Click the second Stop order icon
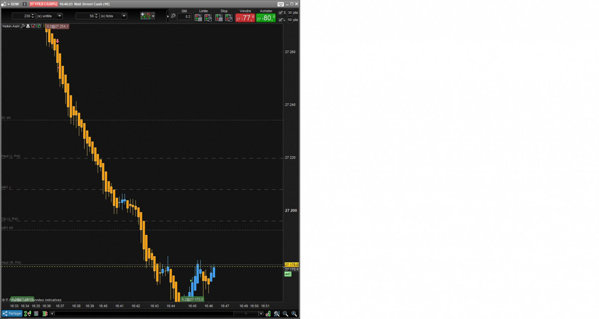This screenshot has width=599, height=319. pos(229,18)
